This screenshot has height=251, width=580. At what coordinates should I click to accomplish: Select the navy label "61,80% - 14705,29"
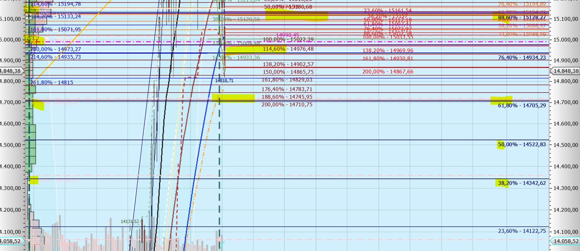(x=522, y=105)
